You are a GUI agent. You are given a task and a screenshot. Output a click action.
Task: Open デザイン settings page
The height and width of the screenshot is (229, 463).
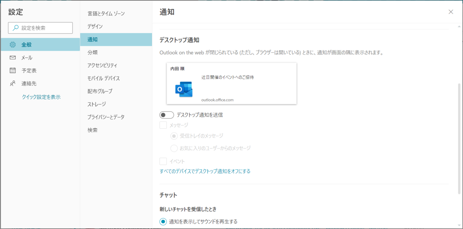point(116,27)
